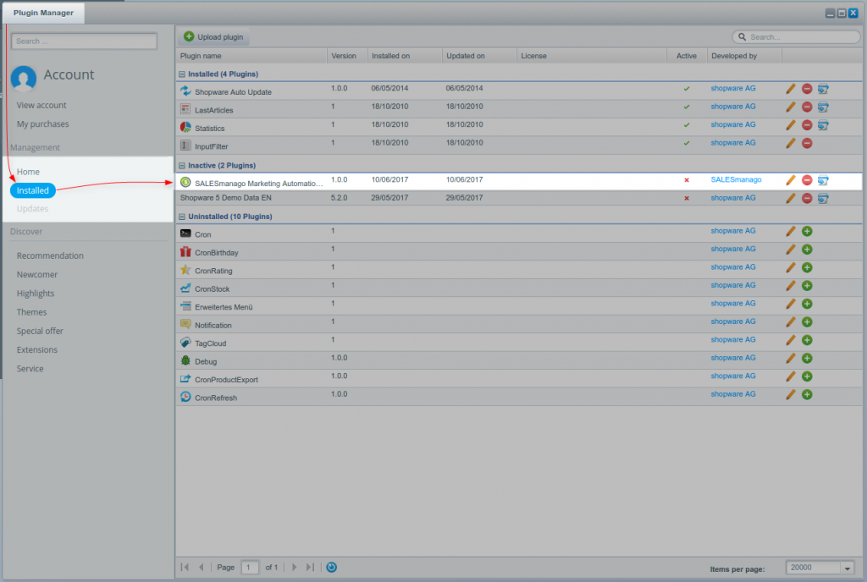Edit the Erweitertes Menü plugin

(x=791, y=305)
